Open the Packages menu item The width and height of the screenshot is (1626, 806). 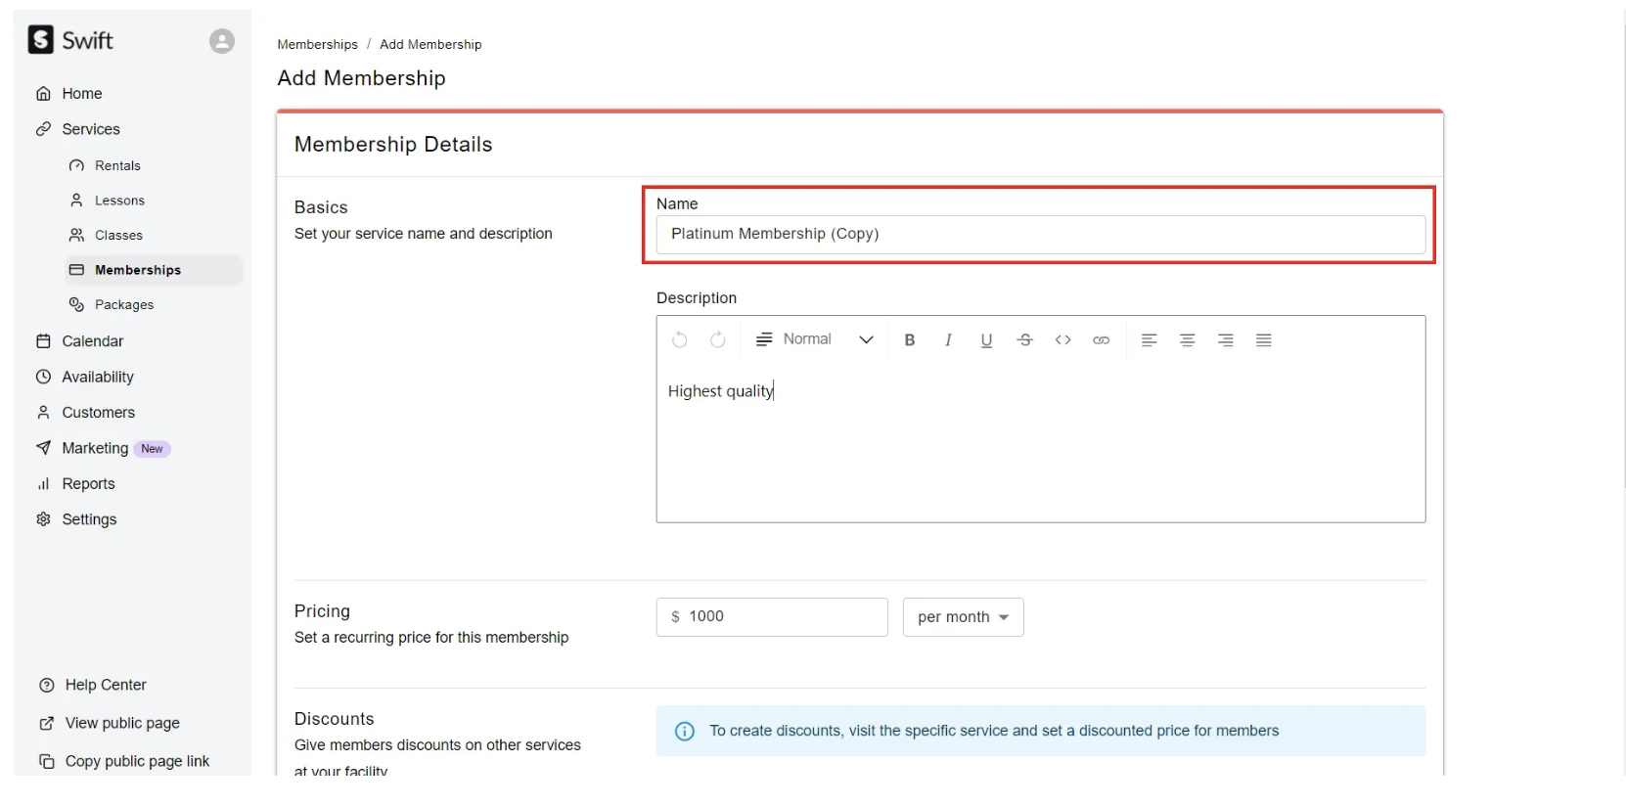click(x=124, y=305)
